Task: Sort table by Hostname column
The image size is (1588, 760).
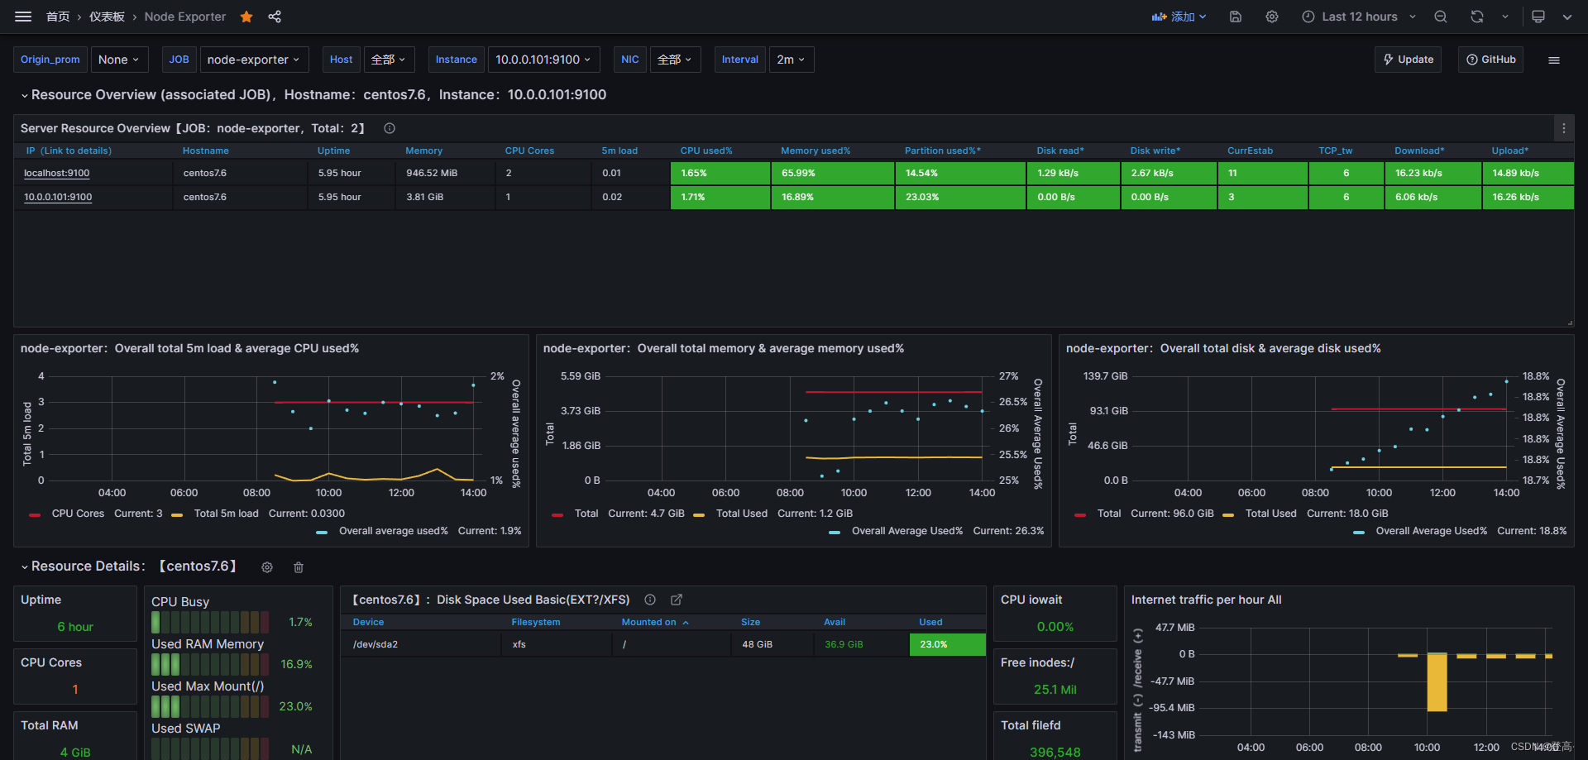Action: (x=206, y=151)
